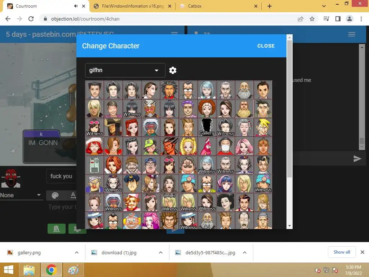
Task: Toggle the browser side panel
Action: point(338,19)
